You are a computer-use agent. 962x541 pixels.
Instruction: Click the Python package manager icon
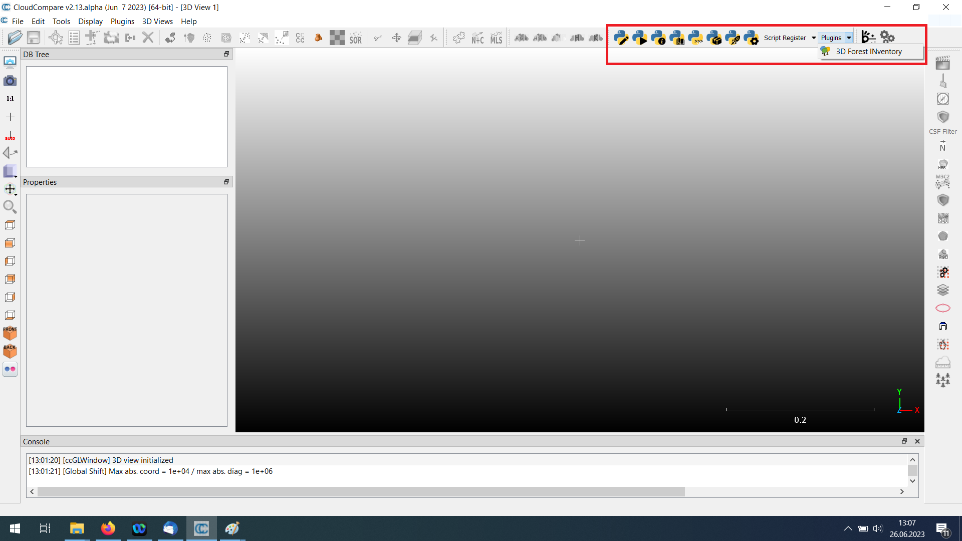(714, 38)
